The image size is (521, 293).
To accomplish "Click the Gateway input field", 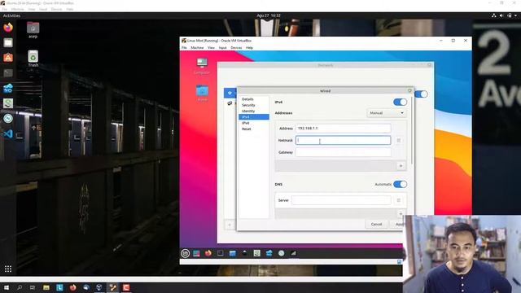I will 344,152.
